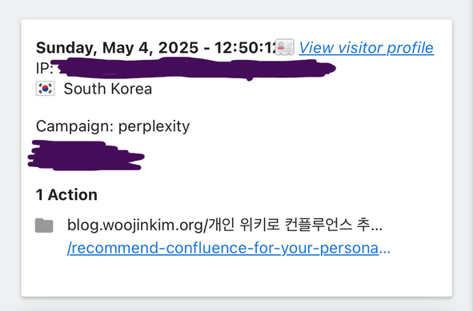Click the purple scribble below Campaign line
Image resolution: width=474 pixels, height=311 pixels.
pyautogui.click(x=86, y=155)
